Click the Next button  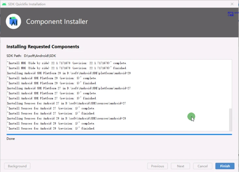coord(181,166)
